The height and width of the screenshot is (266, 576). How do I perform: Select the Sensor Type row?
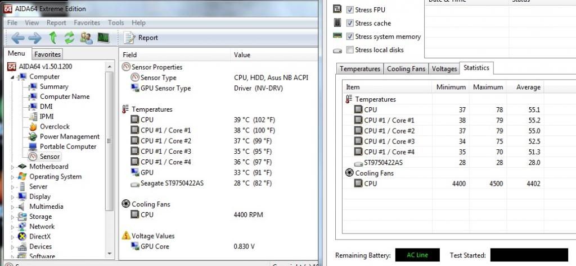219,77
